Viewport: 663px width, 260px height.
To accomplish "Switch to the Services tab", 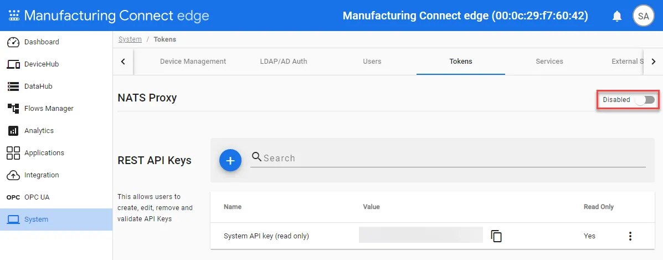I will (549, 62).
